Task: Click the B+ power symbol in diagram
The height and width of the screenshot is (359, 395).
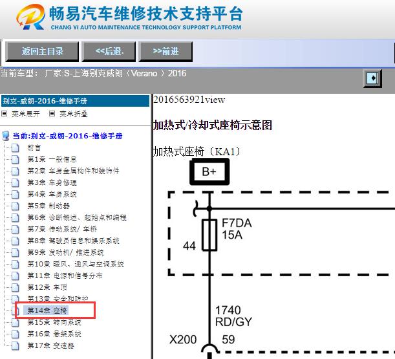Action: coord(209,171)
